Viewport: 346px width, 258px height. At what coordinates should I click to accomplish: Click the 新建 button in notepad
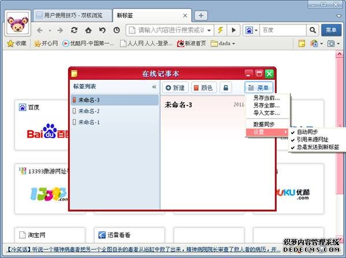[175, 88]
